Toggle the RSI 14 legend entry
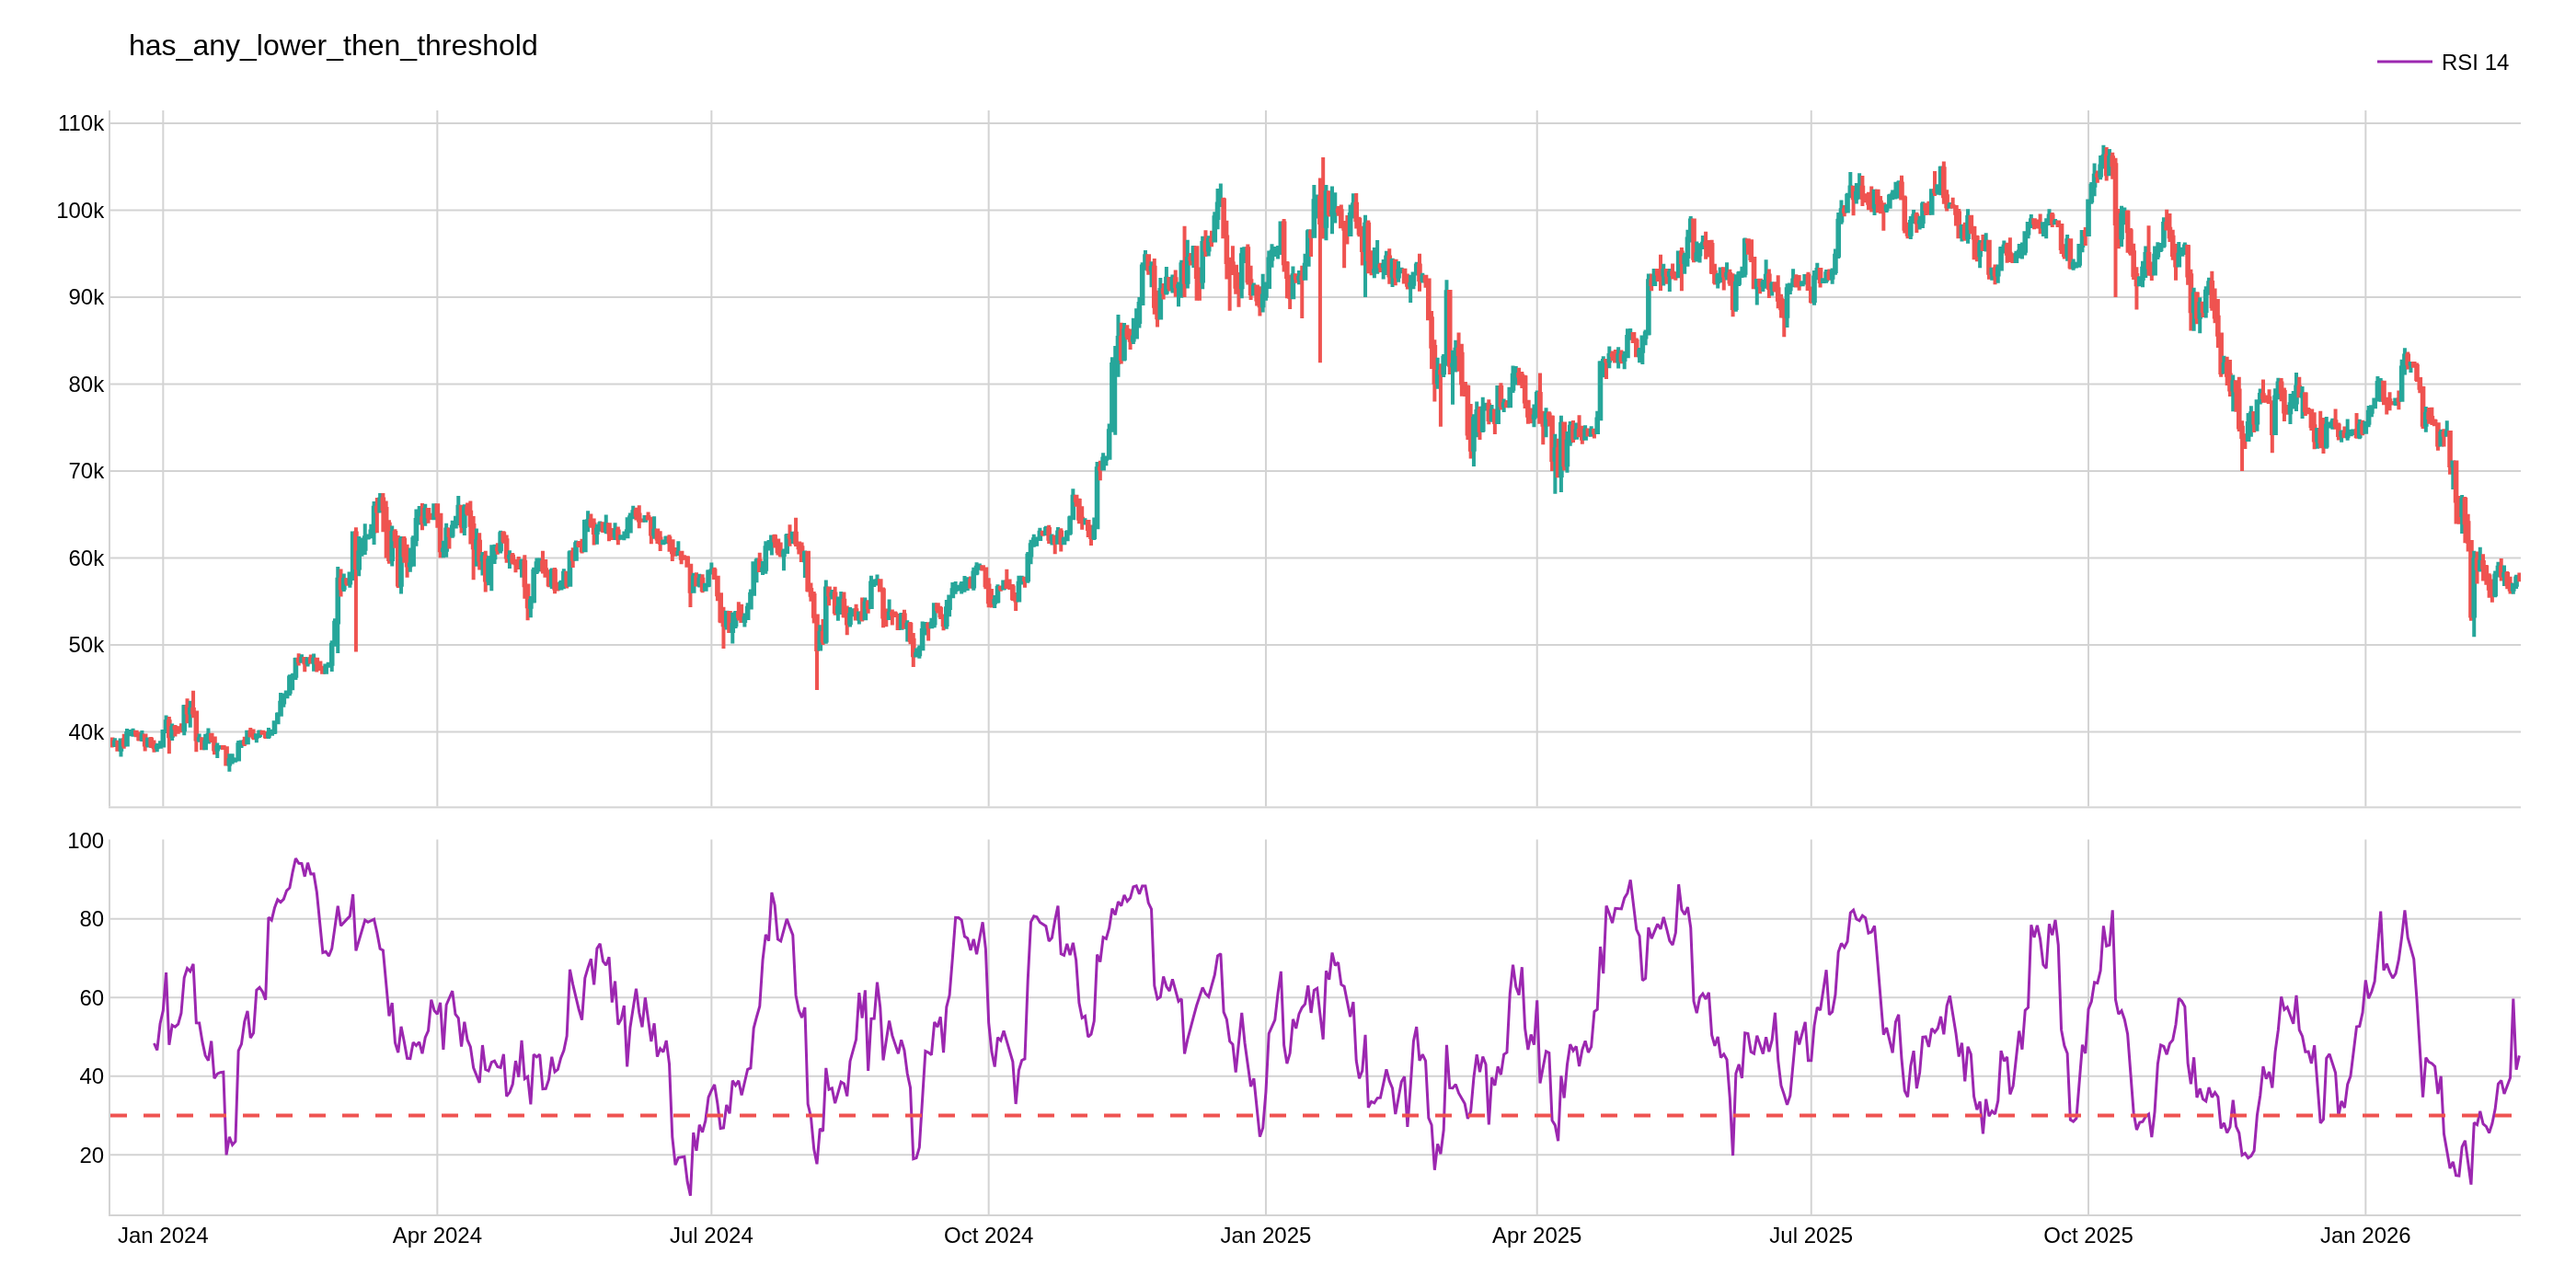This screenshot has width=2576, height=1288. click(x=2473, y=62)
